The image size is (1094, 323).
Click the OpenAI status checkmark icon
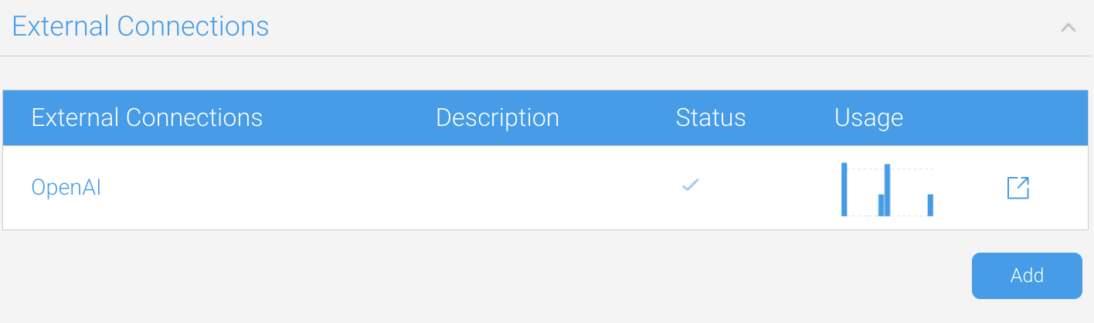pyautogui.click(x=690, y=185)
